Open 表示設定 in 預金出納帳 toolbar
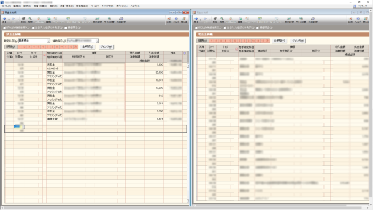The image size is (373, 210). (98, 20)
